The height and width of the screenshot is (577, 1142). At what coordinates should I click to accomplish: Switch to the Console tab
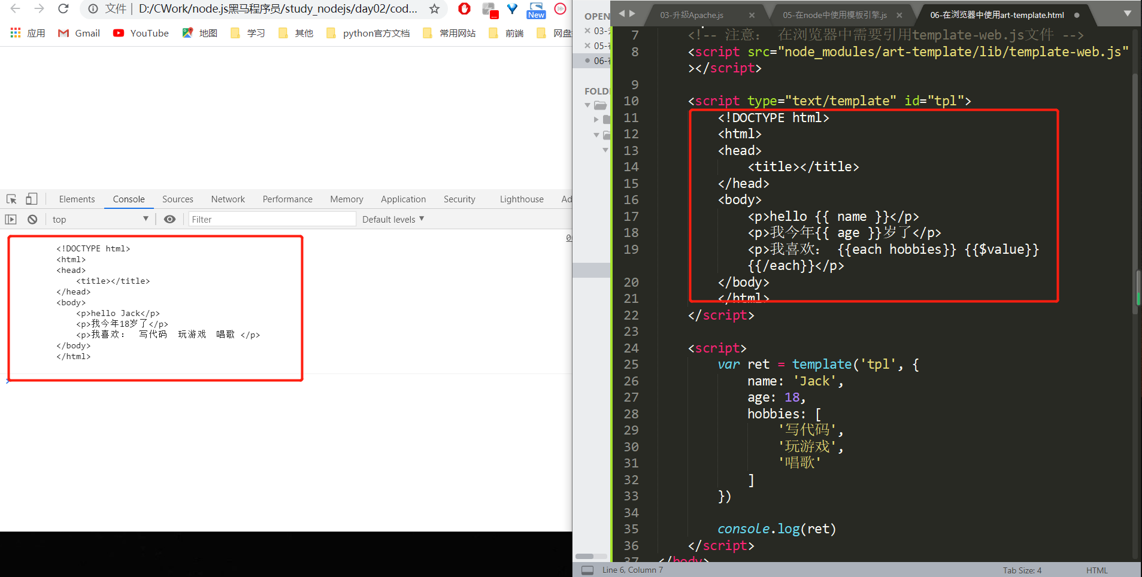pyautogui.click(x=129, y=199)
